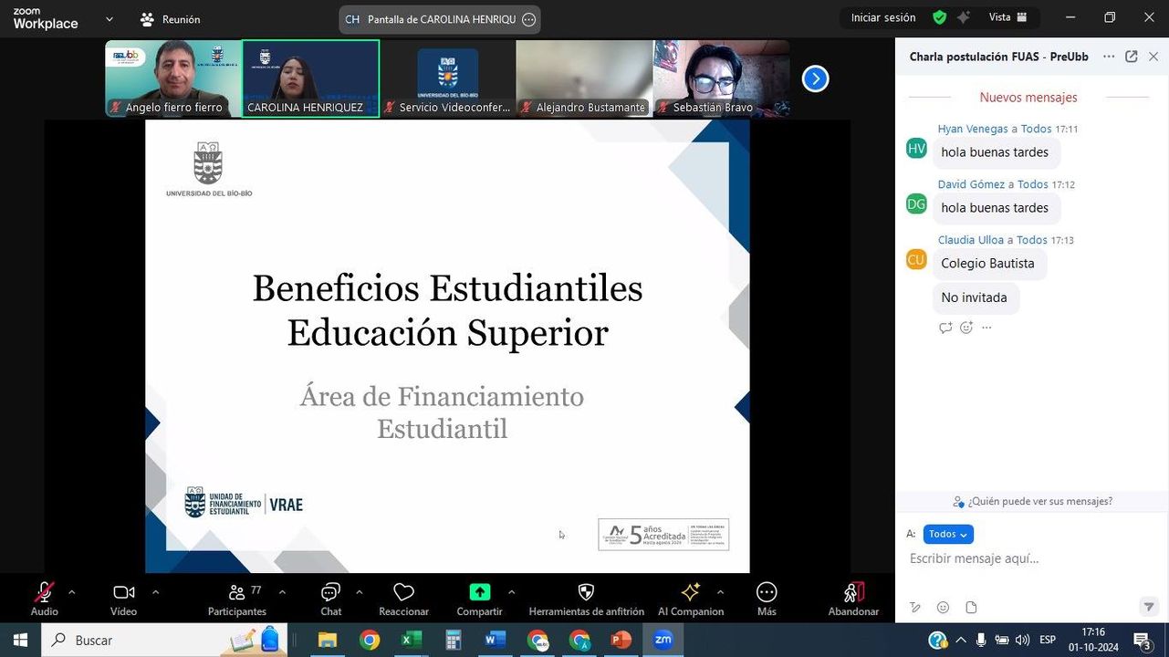Open the Vista layout dropdown
The height and width of the screenshot is (657, 1169).
click(x=1007, y=17)
